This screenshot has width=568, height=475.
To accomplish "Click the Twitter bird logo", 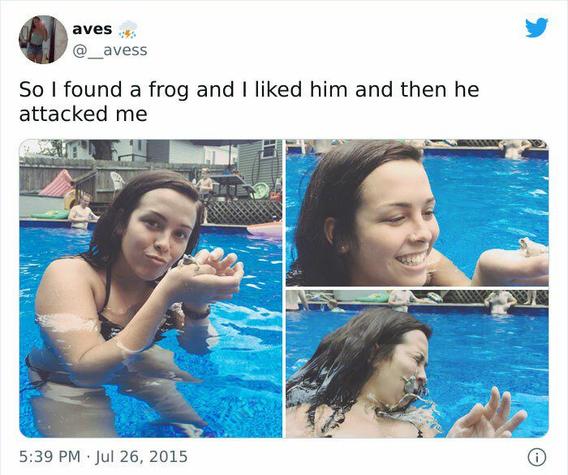I will [x=536, y=28].
